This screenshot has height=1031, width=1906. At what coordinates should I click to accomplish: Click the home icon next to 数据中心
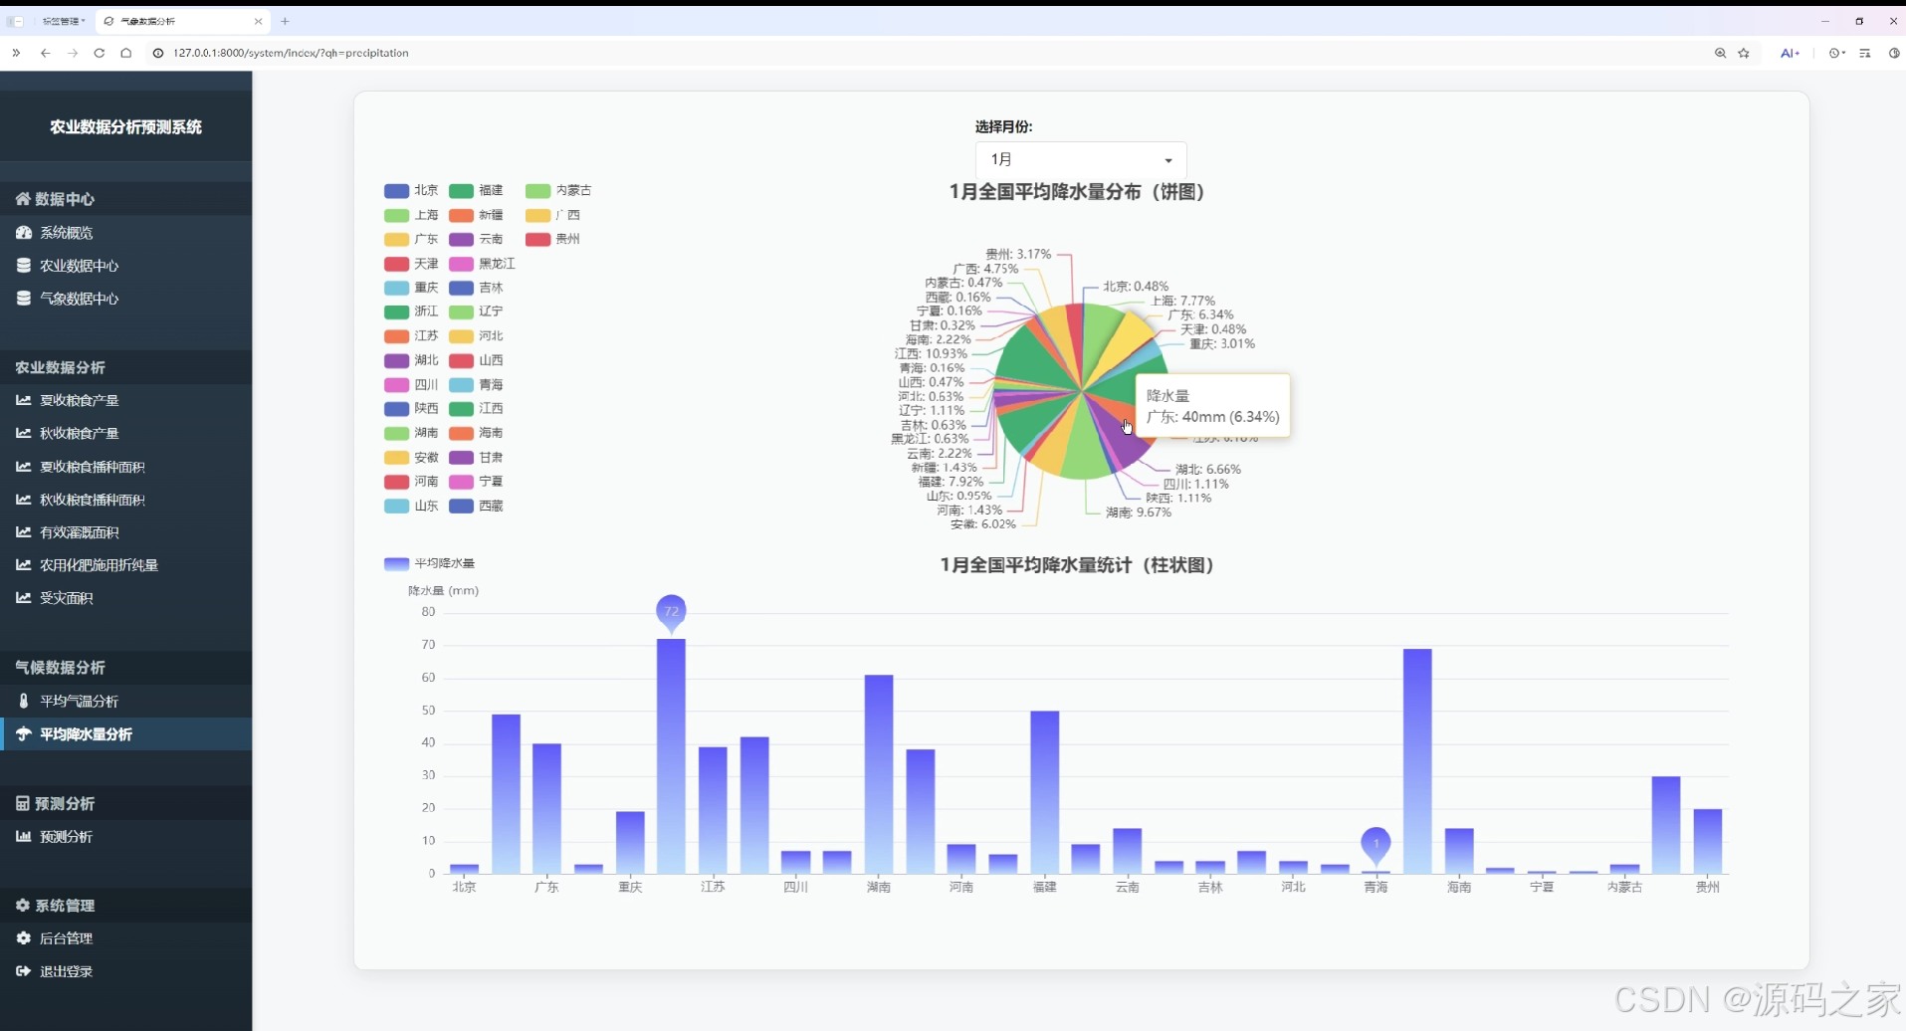coord(23,199)
